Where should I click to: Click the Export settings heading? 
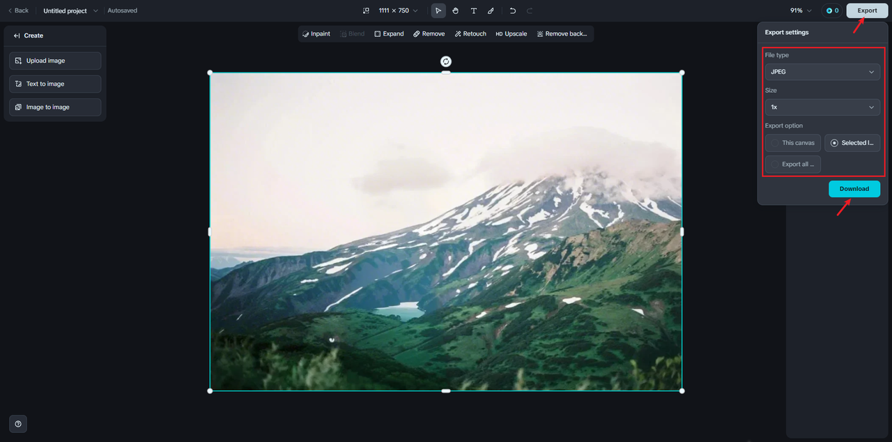coord(787,33)
